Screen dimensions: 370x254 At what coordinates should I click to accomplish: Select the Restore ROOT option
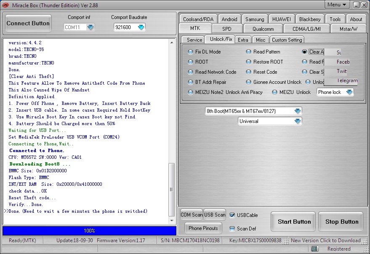[248, 62]
